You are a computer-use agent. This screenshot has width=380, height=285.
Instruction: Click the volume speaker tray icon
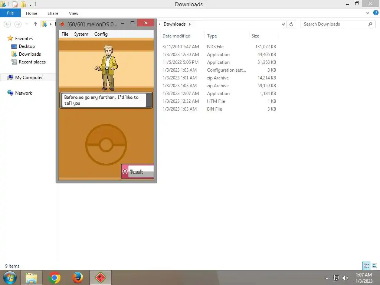[x=345, y=278]
